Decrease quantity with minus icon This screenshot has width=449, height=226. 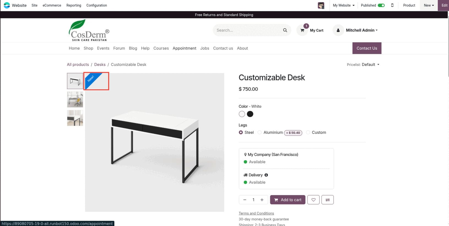tap(245, 200)
